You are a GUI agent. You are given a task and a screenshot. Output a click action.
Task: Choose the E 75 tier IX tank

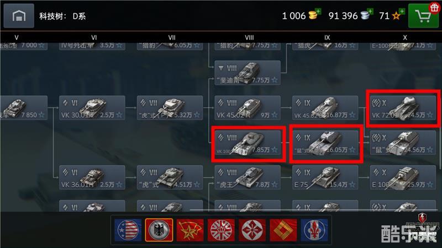tap(325, 177)
